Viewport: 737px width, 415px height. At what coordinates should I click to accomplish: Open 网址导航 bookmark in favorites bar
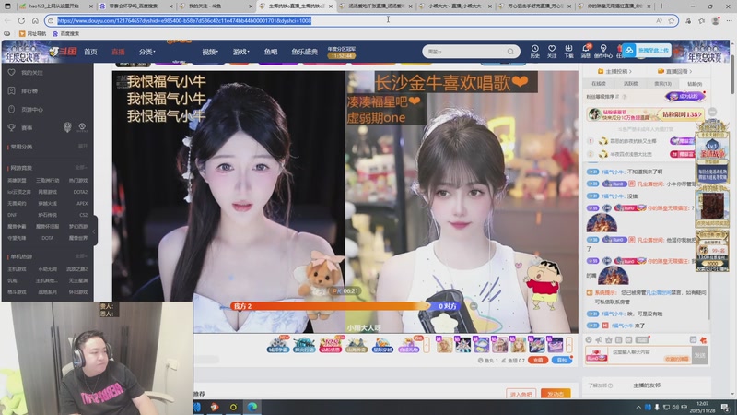32,34
